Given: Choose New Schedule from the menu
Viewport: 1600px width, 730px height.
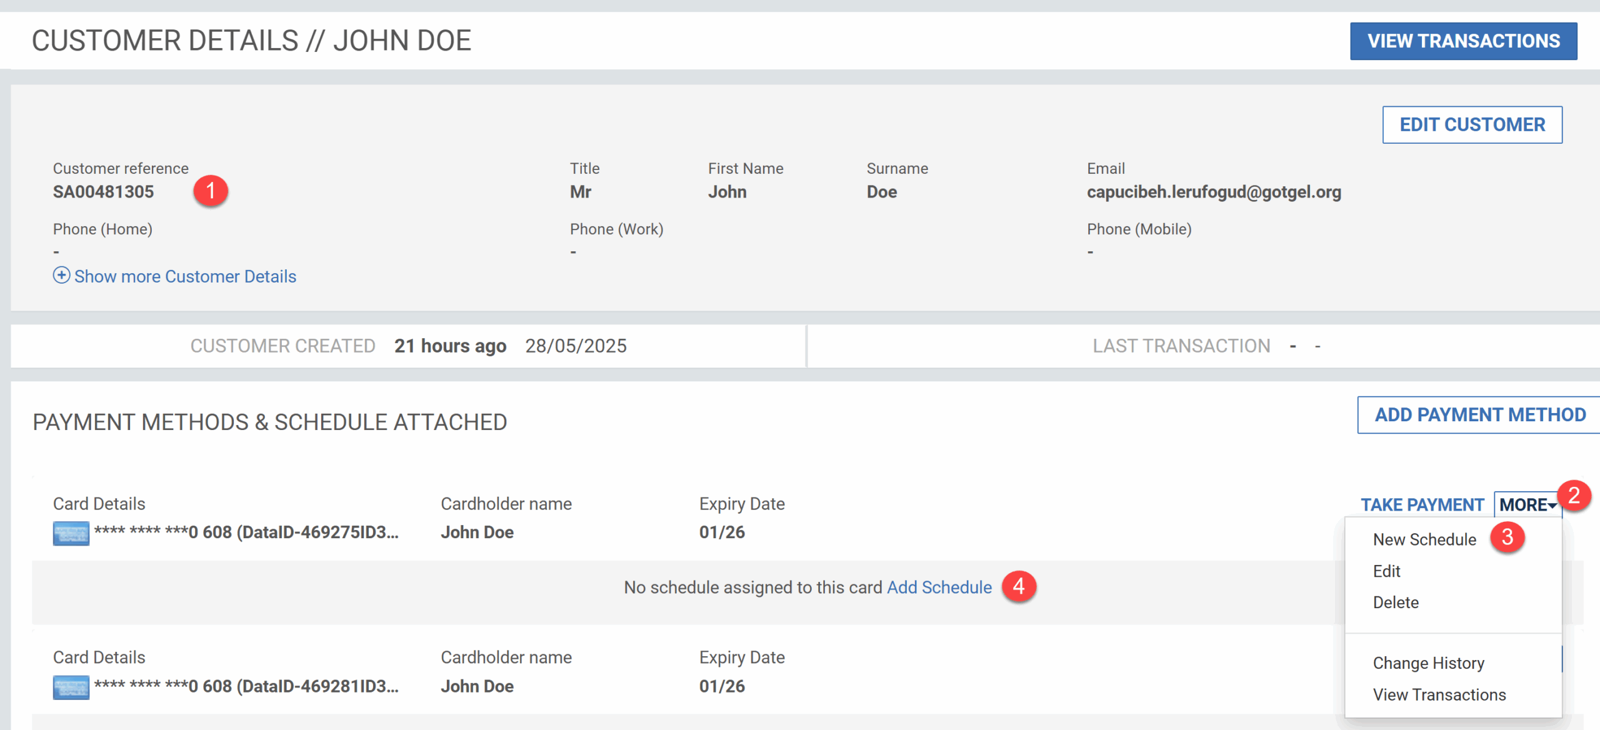Looking at the screenshot, I should point(1424,539).
